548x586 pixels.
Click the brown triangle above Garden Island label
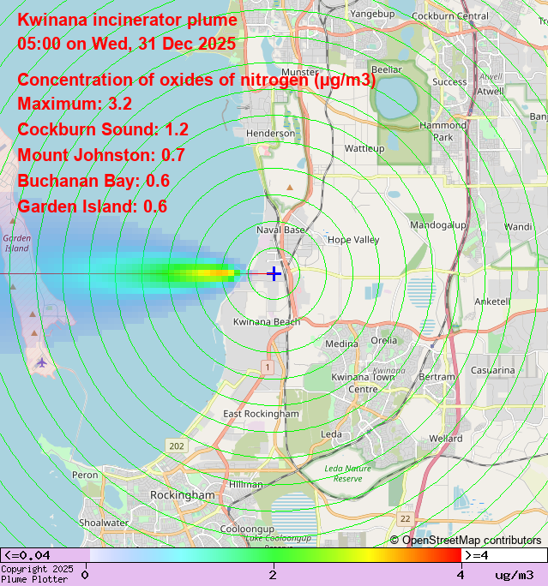[x=13, y=219]
